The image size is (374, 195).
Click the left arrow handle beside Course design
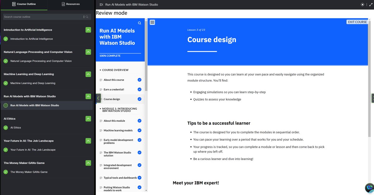coord(98,98)
